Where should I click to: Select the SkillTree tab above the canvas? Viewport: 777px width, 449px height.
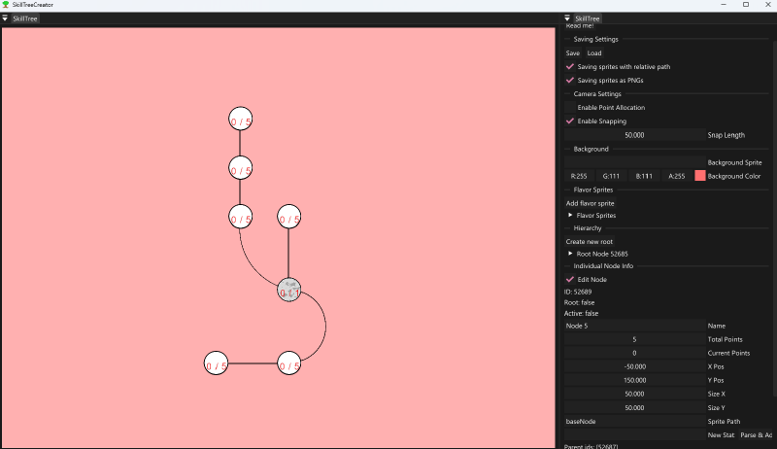(25, 18)
